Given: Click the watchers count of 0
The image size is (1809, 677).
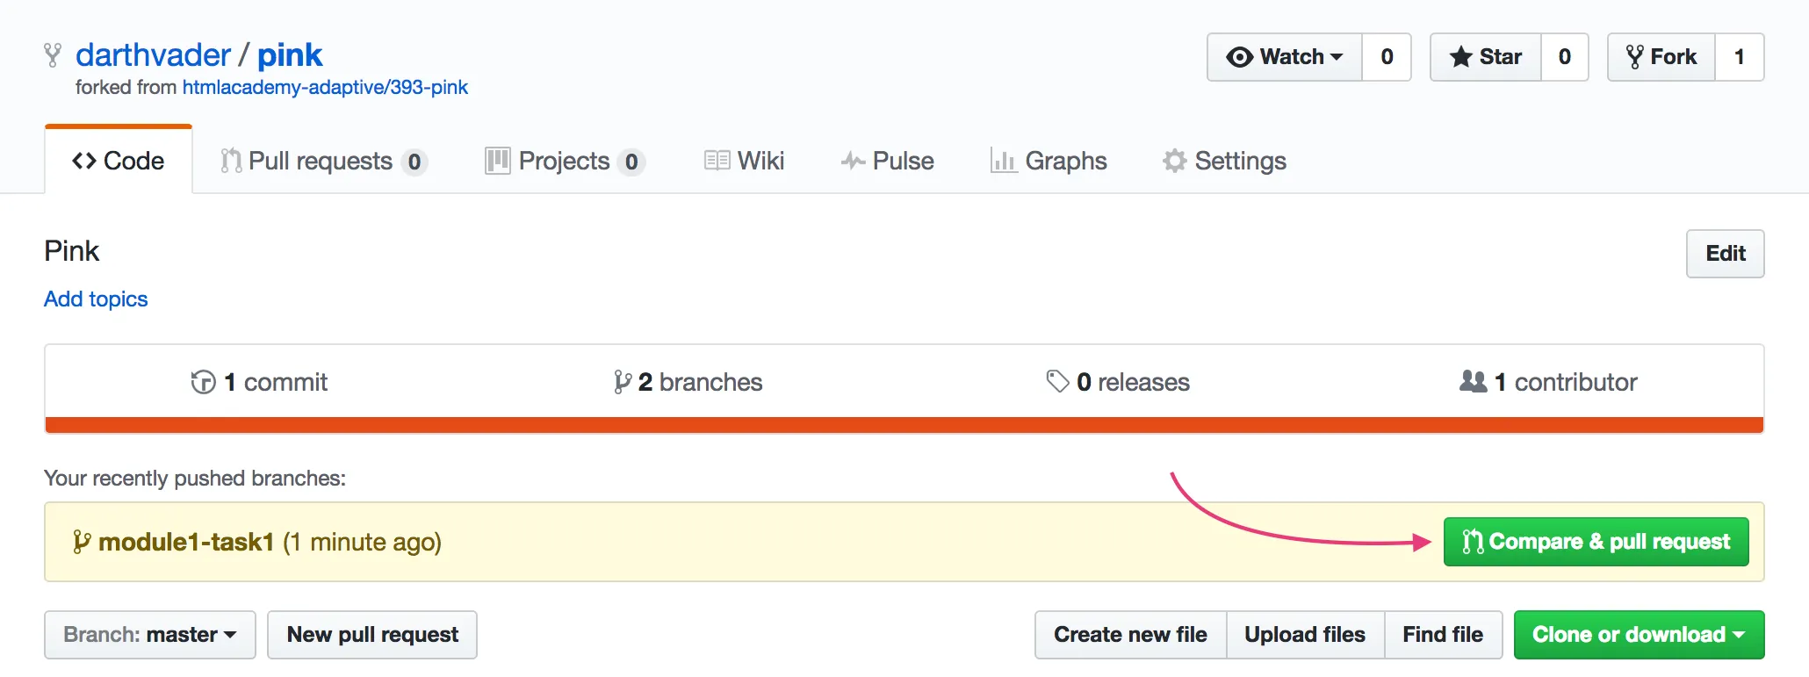Looking at the screenshot, I should click(x=1387, y=57).
